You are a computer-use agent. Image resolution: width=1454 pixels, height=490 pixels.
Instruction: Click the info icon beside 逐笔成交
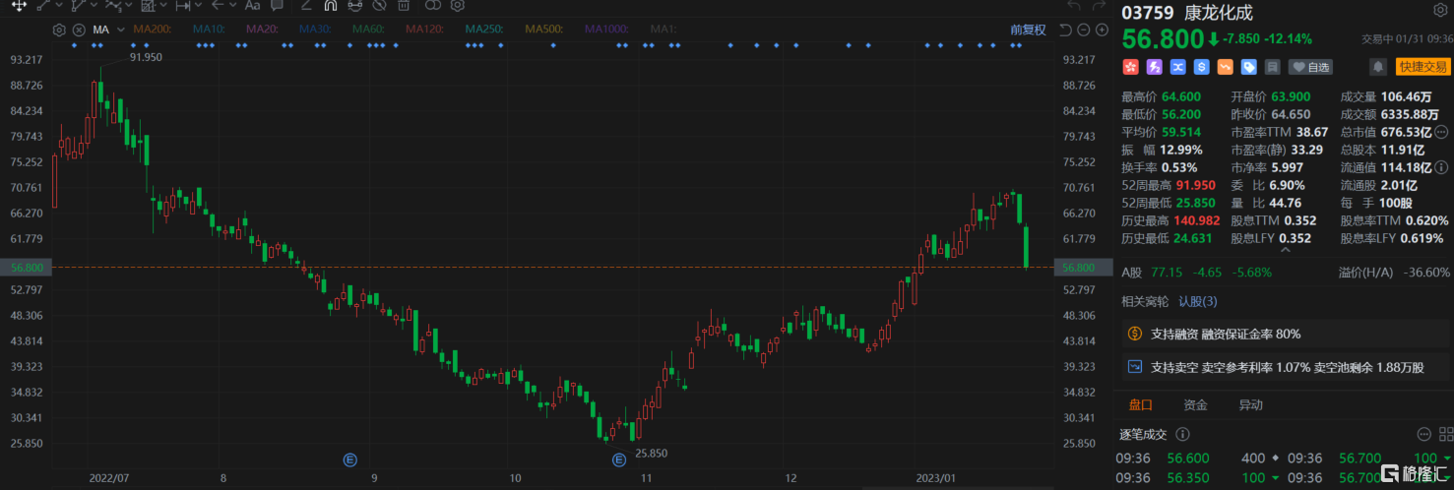pyautogui.click(x=1182, y=434)
